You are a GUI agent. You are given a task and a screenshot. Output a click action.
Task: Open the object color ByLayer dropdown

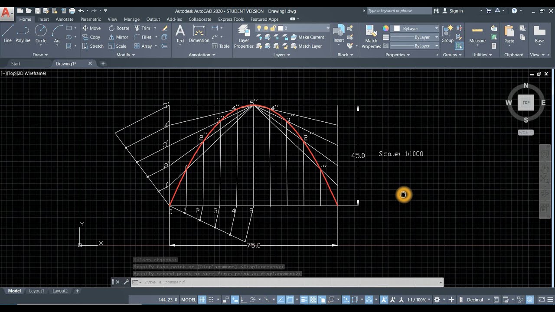(x=415, y=28)
